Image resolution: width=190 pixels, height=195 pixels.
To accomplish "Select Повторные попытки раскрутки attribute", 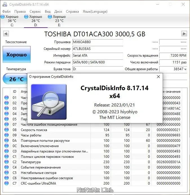I will 45,141.
